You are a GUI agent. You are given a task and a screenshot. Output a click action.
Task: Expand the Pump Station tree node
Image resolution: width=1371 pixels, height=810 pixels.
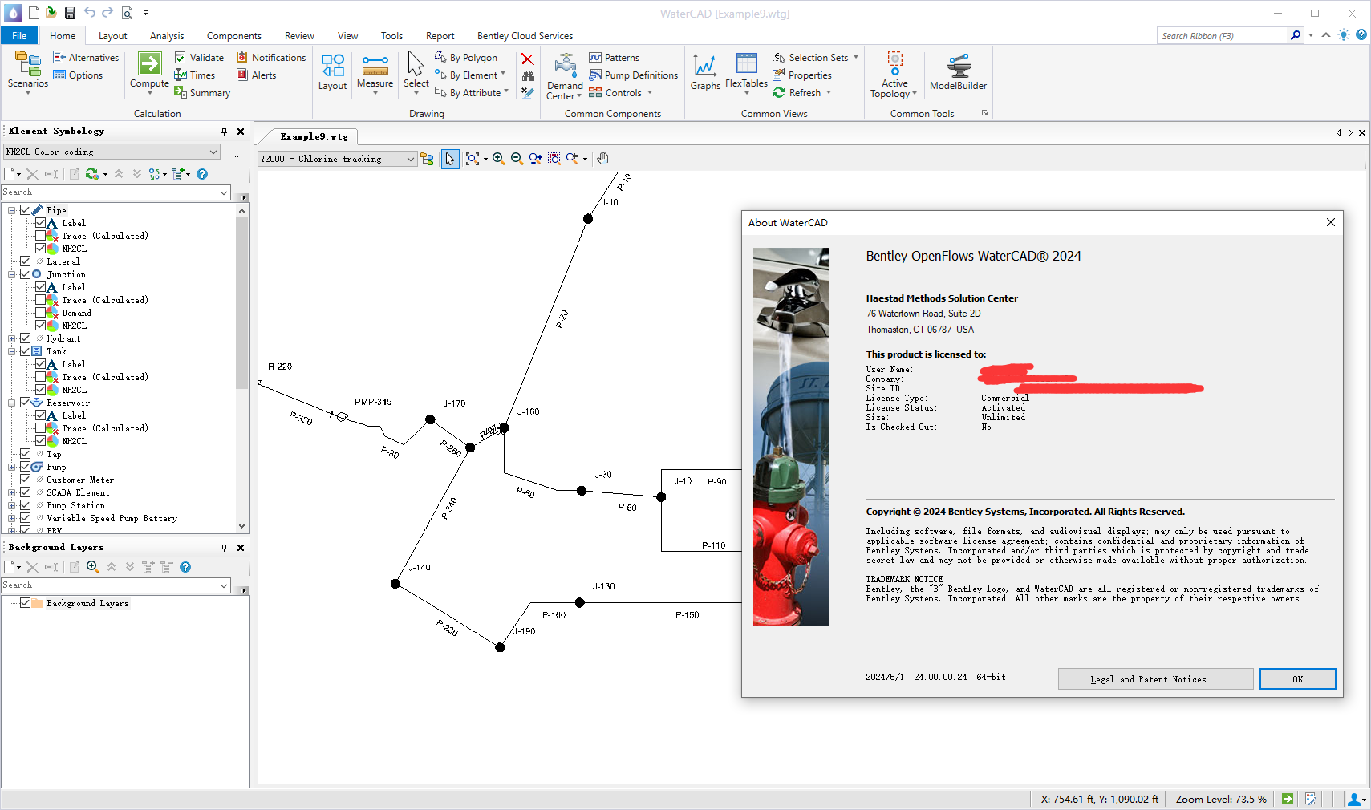(x=12, y=505)
